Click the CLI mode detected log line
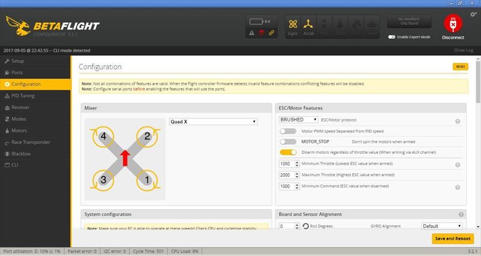The height and width of the screenshot is (256, 481). [x=47, y=50]
